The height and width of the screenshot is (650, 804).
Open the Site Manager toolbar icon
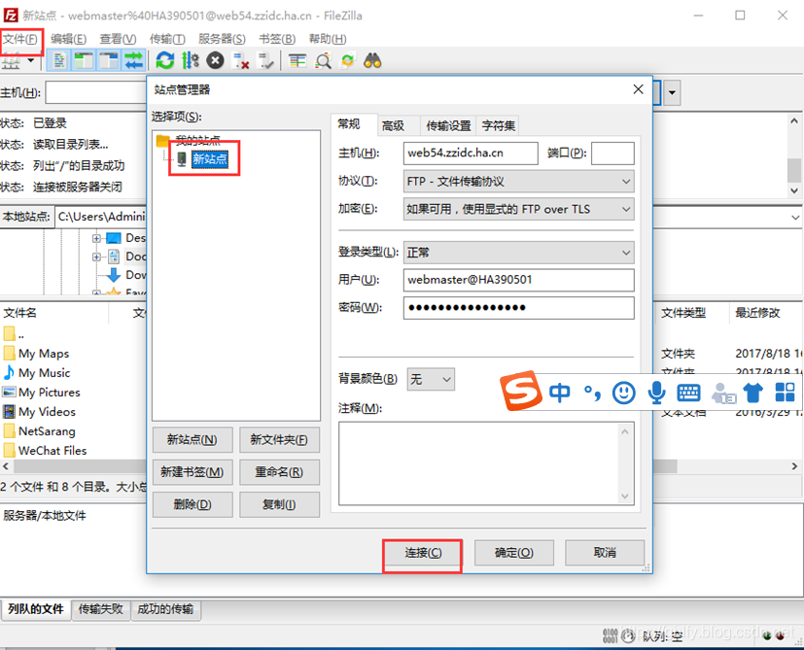[x=12, y=61]
